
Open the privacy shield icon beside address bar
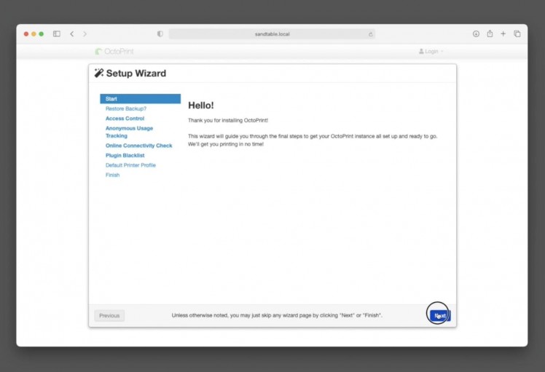click(x=160, y=33)
